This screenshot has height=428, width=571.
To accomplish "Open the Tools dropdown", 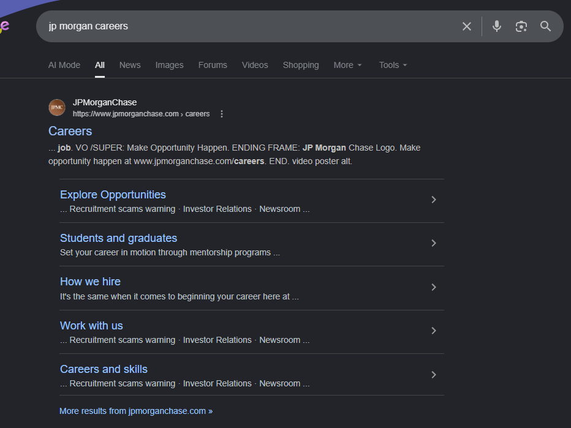I will [393, 65].
